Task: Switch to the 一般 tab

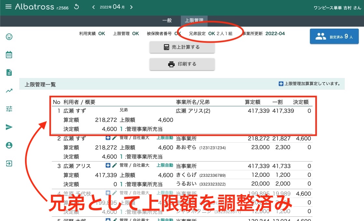Action: point(167,20)
